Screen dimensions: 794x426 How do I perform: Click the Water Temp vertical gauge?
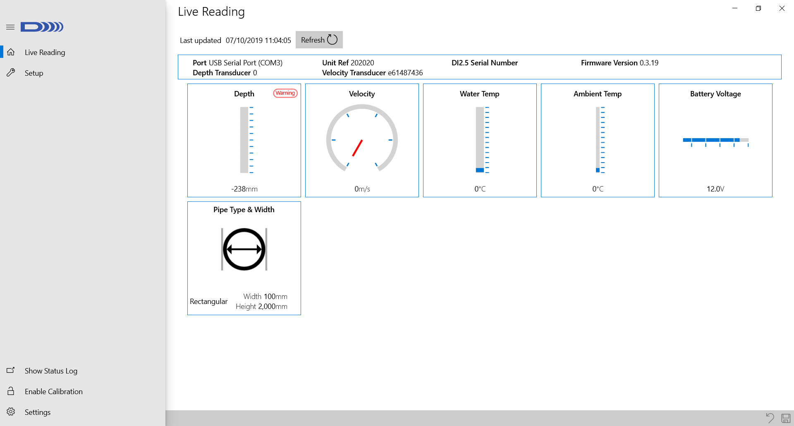(482, 140)
